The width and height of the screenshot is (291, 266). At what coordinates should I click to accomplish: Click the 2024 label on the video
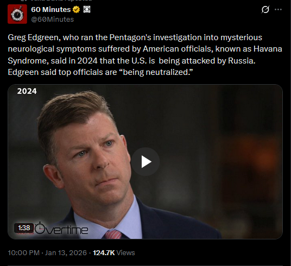[x=27, y=91]
